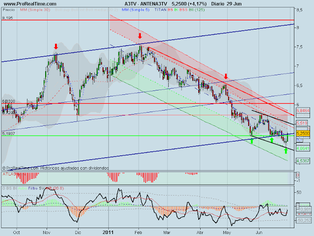The height and width of the screenshot is (236, 314).
Task: Click the red 5,519 price tag
Action: tap(302, 123)
